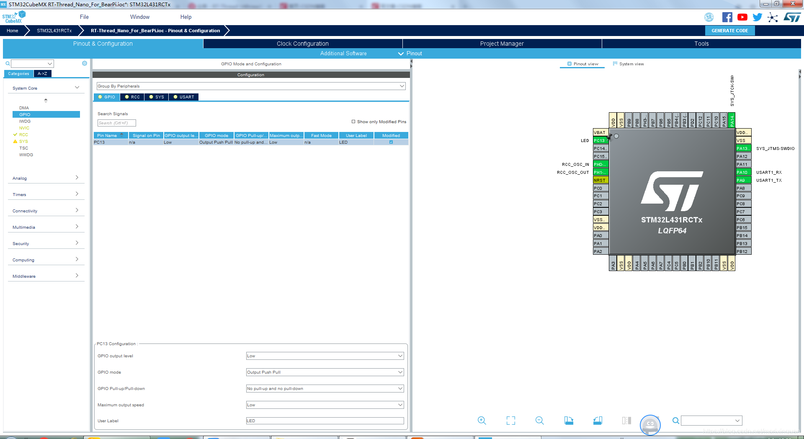Open categories settings gear icon
The image size is (804, 439).
click(85, 63)
